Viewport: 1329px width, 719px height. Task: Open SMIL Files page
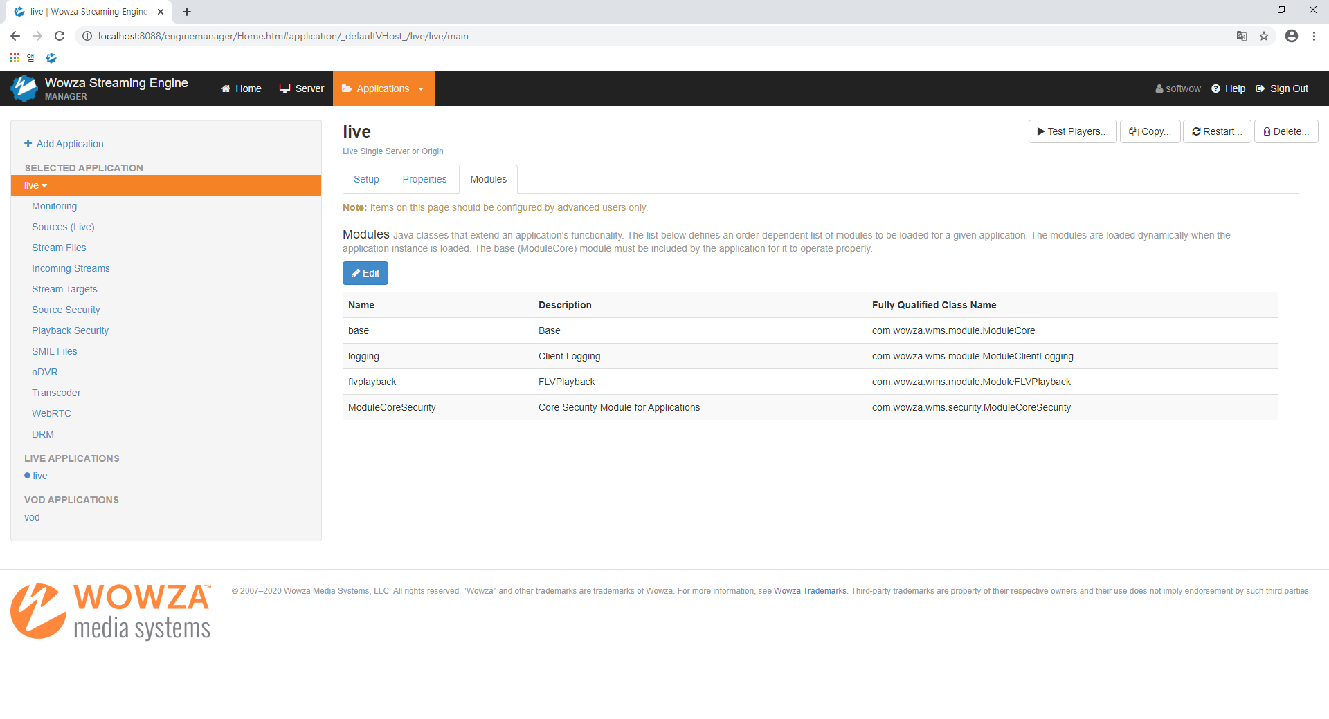[x=54, y=351]
